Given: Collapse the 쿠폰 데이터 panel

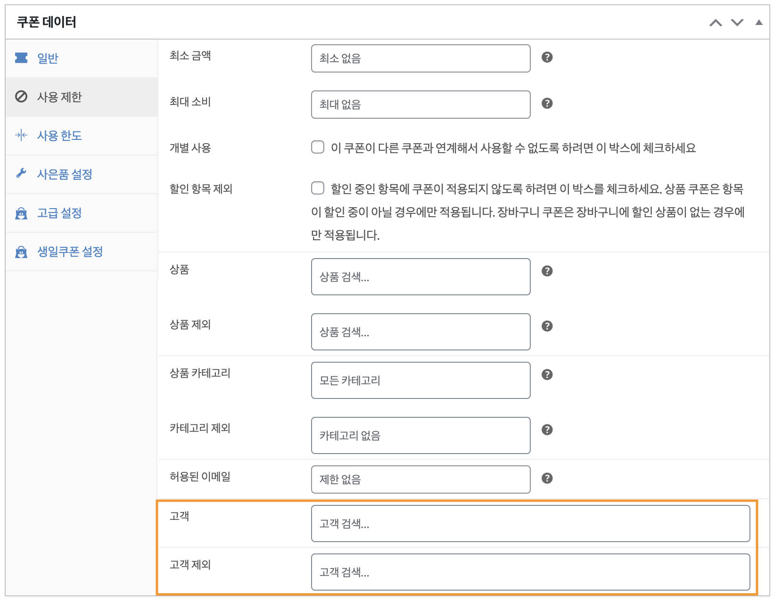Looking at the screenshot, I should 759,22.
